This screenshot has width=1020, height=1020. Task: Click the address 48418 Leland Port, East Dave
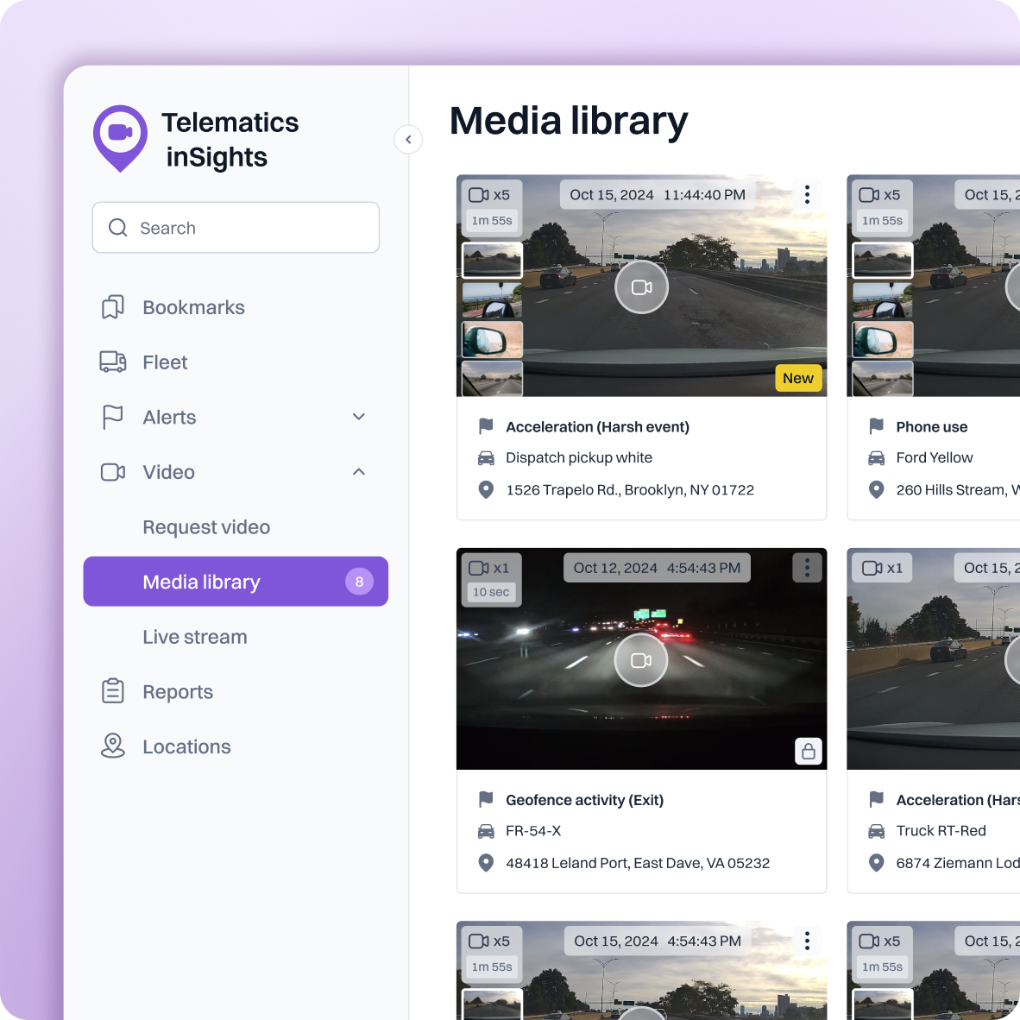point(638,863)
